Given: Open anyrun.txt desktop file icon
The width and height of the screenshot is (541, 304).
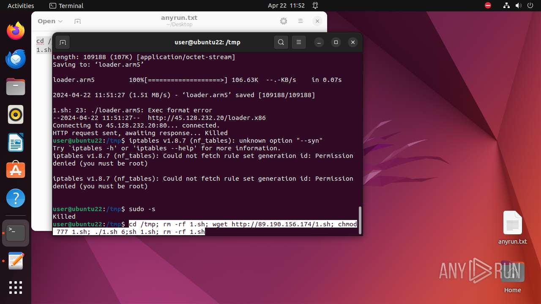Looking at the screenshot, I should [513, 228].
